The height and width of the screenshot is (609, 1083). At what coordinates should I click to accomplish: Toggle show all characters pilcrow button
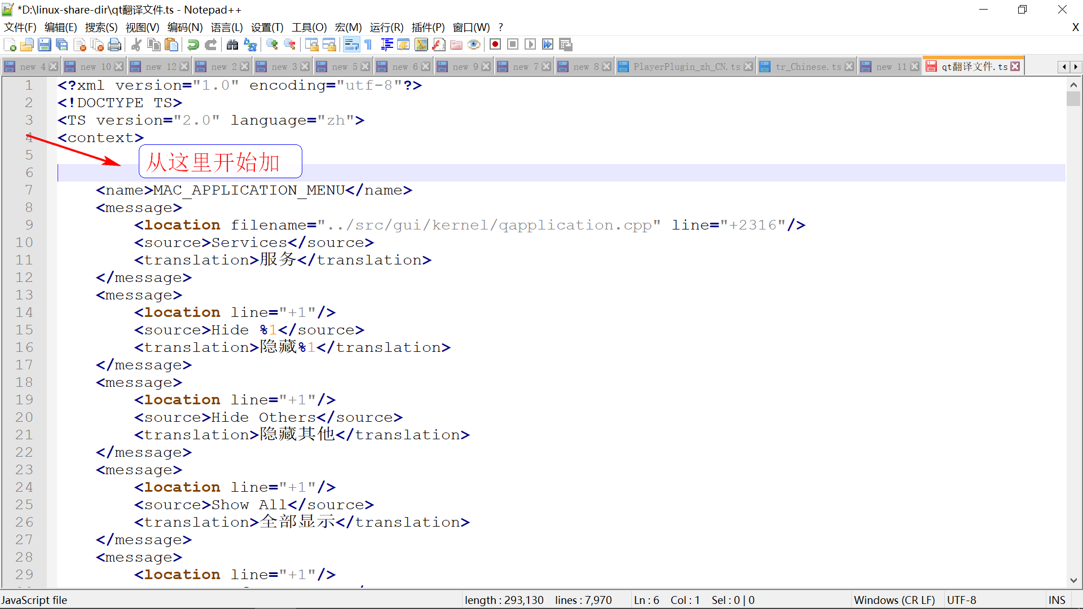[x=368, y=45]
